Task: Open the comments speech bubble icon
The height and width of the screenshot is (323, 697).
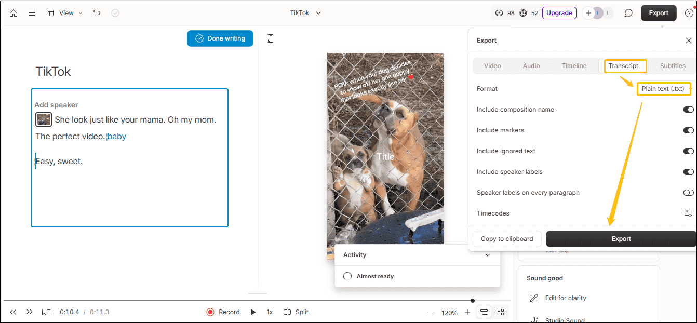Action: click(x=628, y=13)
